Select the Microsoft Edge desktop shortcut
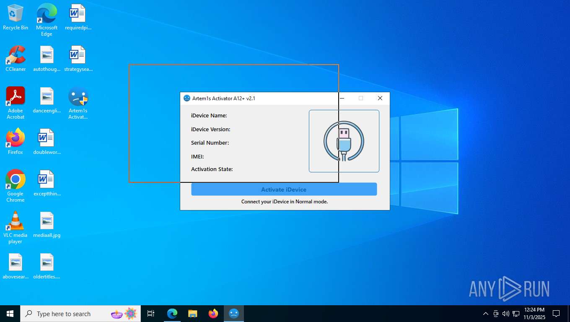The image size is (570, 322). coord(47,20)
